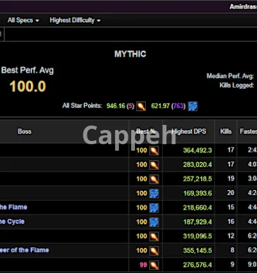Click the 100 percent in the 169,393.6 row

point(142,193)
